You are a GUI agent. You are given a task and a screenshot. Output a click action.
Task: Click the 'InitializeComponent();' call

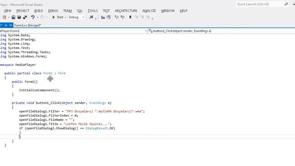pos(39,90)
